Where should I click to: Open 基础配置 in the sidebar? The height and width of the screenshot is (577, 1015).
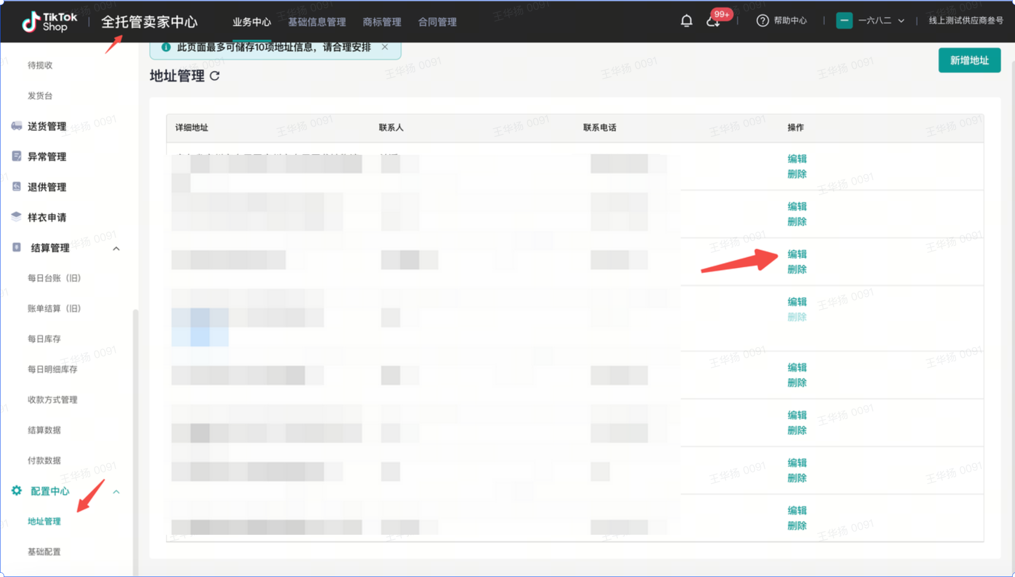pos(44,552)
